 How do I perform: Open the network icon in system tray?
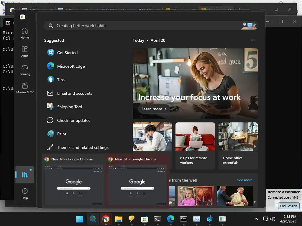click(266, 219)
